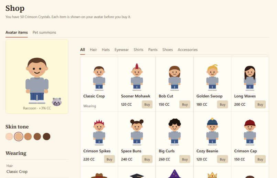Buy the Long Waves hairstyle
Screen dimensions: 277x178
tap(260, 104)
